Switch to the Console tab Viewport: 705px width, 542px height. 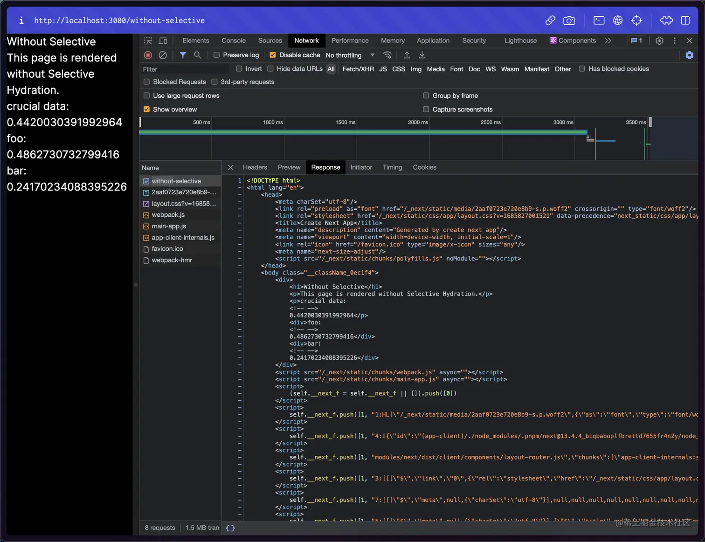point(234,41)
